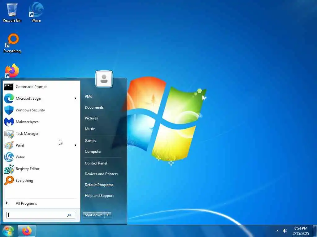Screen dimensions: 317x237
Task: Open Documents from Start menu
Action: pyautogui.click(x=94, y=107)
